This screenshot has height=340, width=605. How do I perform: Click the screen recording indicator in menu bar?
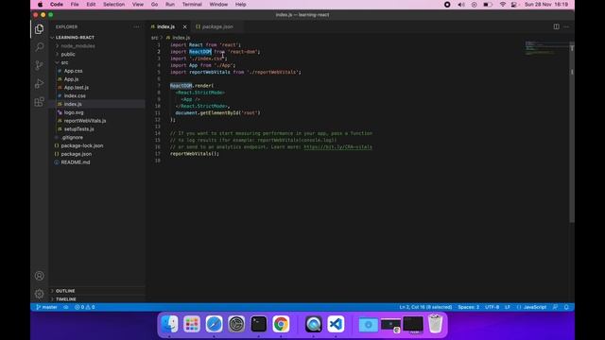447,5
